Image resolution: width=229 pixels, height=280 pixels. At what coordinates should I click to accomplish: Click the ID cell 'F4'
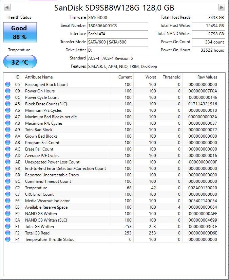coord(17,240)
